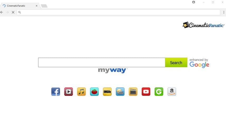Image resolution: width=226 pixels, height=135 pixels.
Task: Close the CinematicFanatic tab
Action: (36, 6)
